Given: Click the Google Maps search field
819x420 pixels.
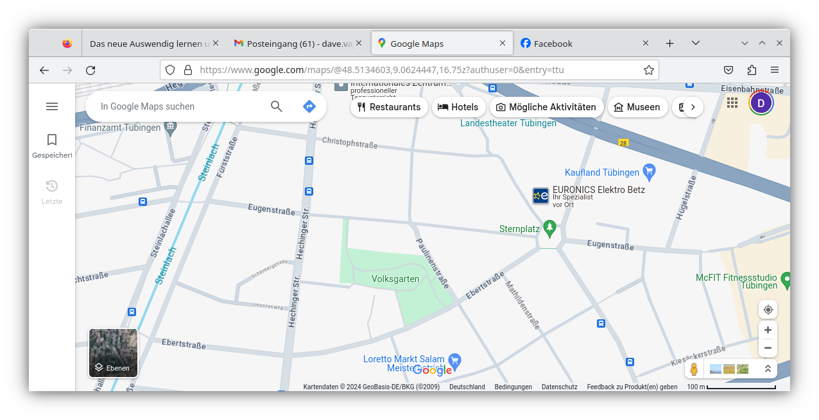Looking at the screenshot, I should [180, 106].
